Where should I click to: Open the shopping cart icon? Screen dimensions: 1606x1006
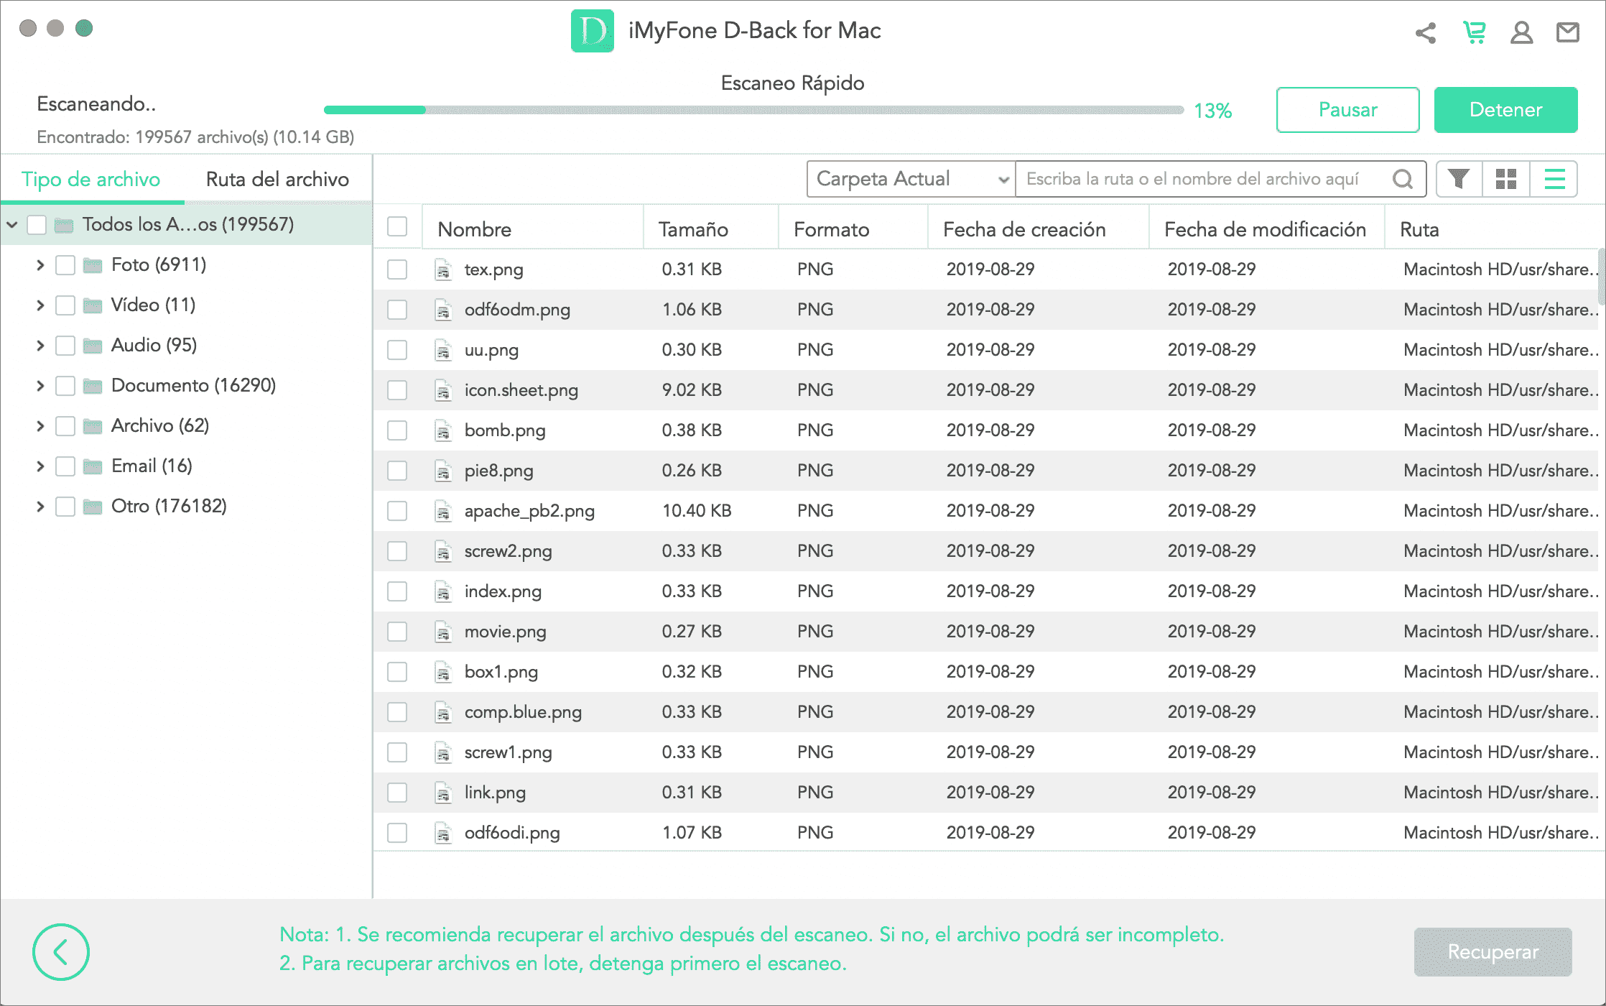click(1474, 32)
